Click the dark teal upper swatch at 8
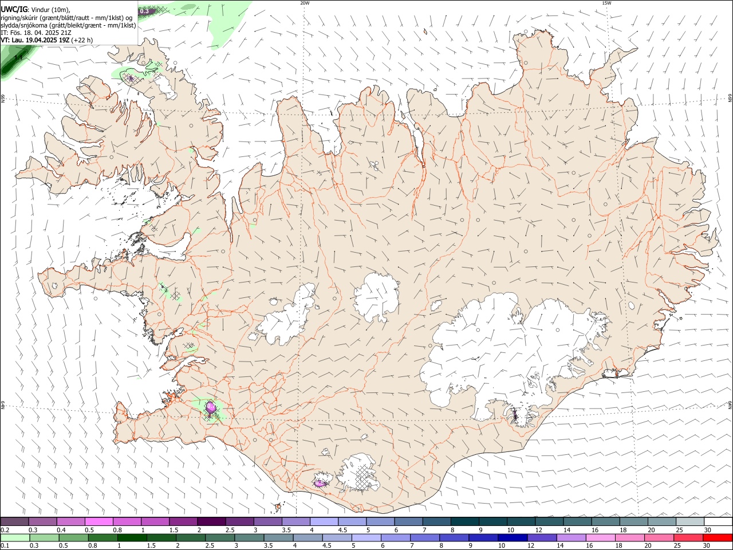This screenshot has height=550, width=733. 464,521
